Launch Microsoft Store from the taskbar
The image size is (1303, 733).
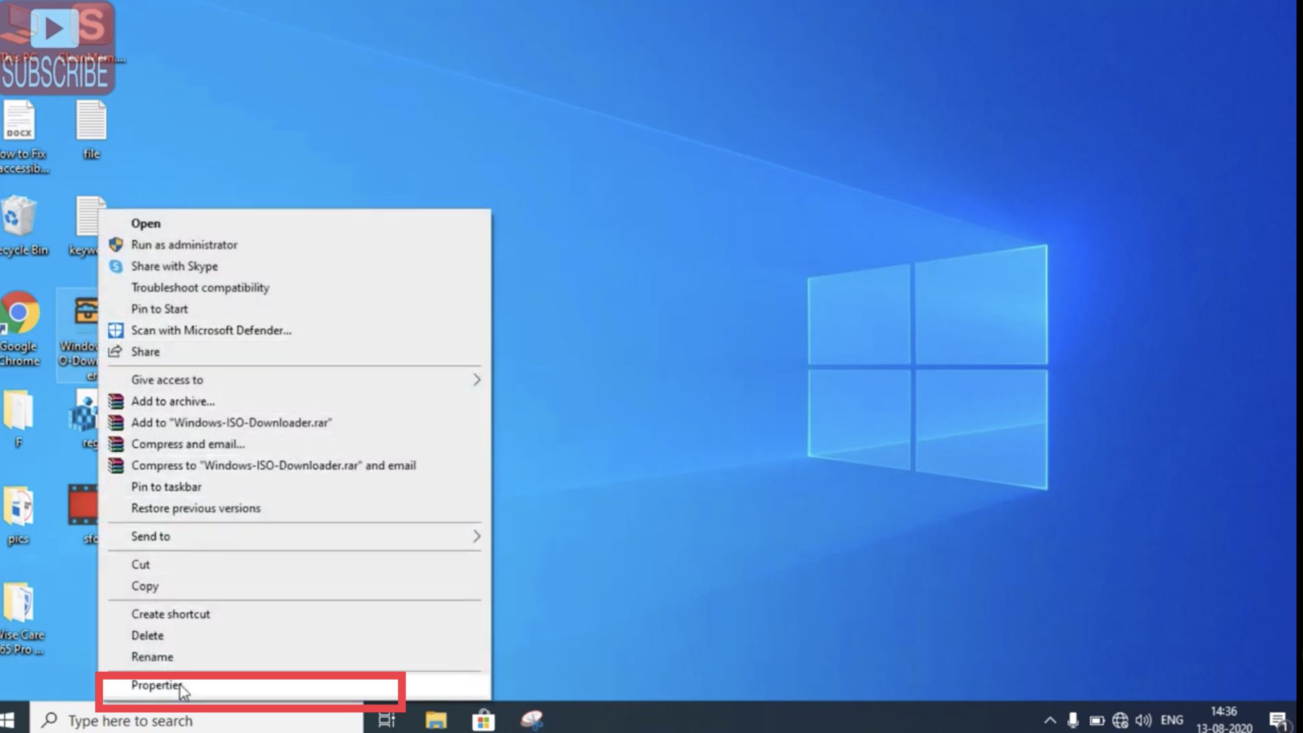[483, 719]
